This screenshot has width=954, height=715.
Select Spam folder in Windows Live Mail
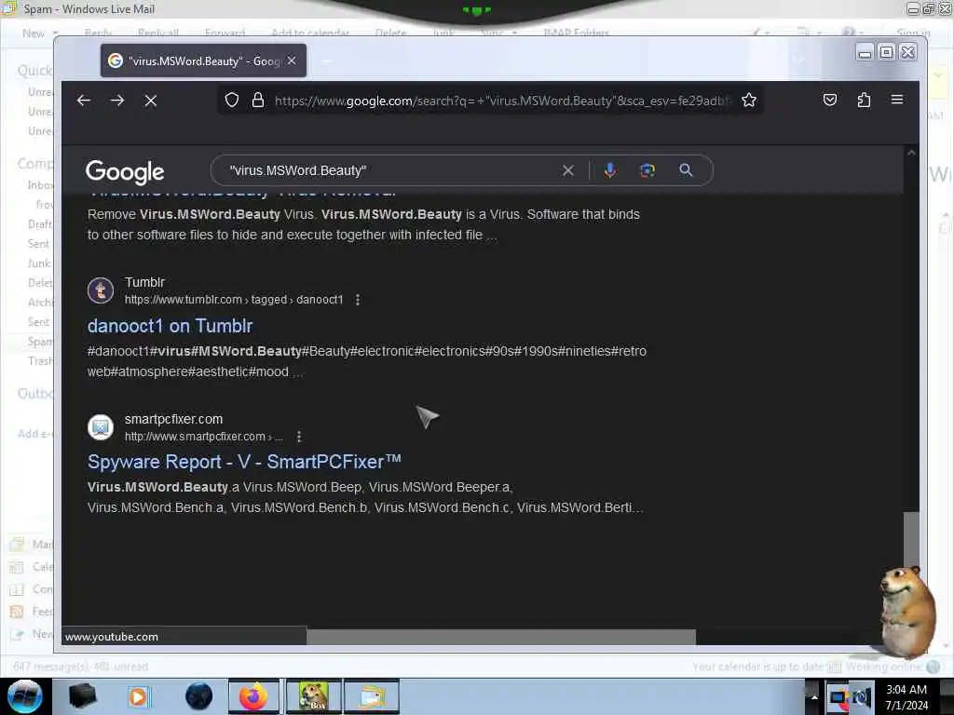click(x=40, y=342)
